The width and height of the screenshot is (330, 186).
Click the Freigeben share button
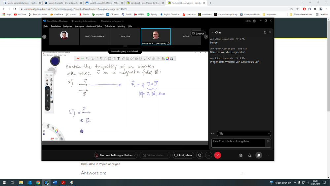pyautogui.click(x=183, y=155)
